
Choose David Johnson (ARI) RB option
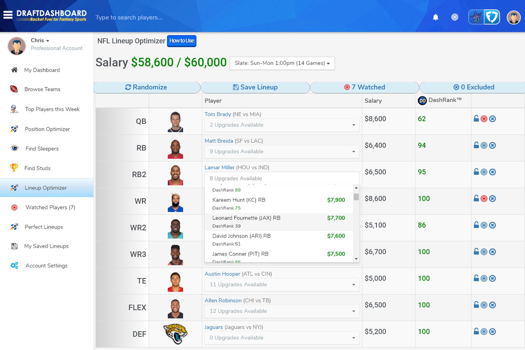[x=279, y=240]
